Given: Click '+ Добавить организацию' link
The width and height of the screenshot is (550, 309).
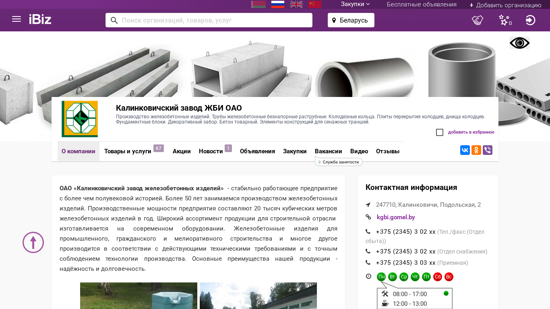Looking at the screenshot, I should coord(505,5).
